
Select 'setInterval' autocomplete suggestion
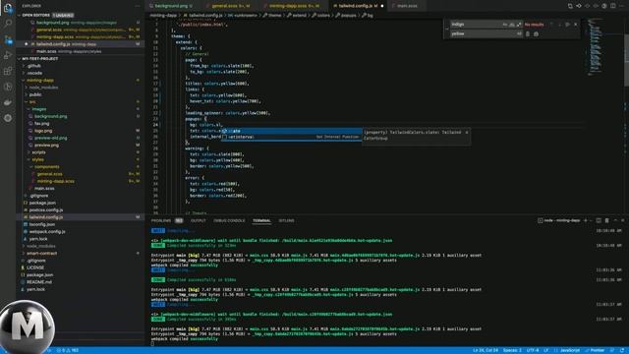[291, 137]
